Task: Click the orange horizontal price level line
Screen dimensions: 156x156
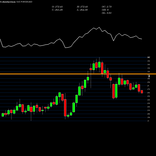Action: (78, 74)
